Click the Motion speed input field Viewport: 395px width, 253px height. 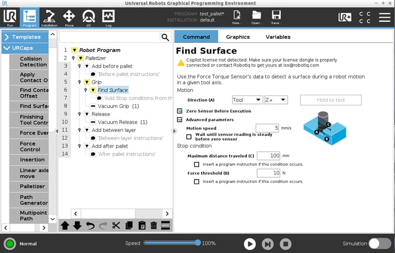(268, 128)
